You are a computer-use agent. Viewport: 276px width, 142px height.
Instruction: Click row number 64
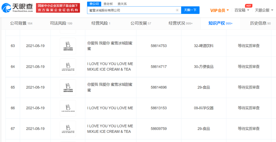(13, 67)
